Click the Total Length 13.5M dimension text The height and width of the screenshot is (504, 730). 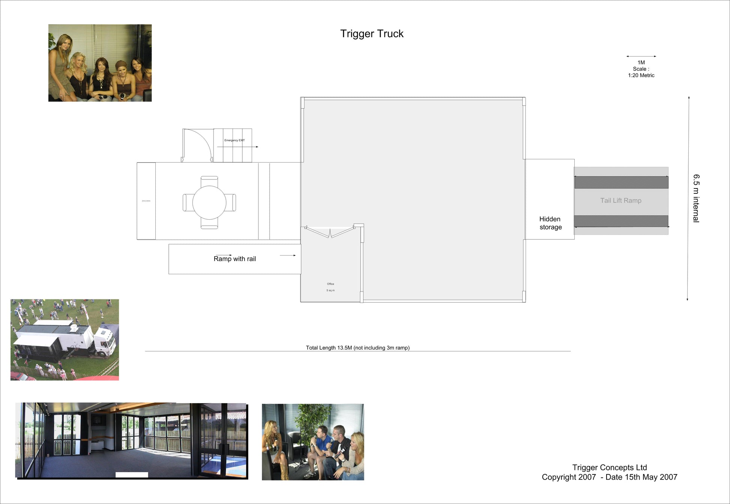coord(357,348)
